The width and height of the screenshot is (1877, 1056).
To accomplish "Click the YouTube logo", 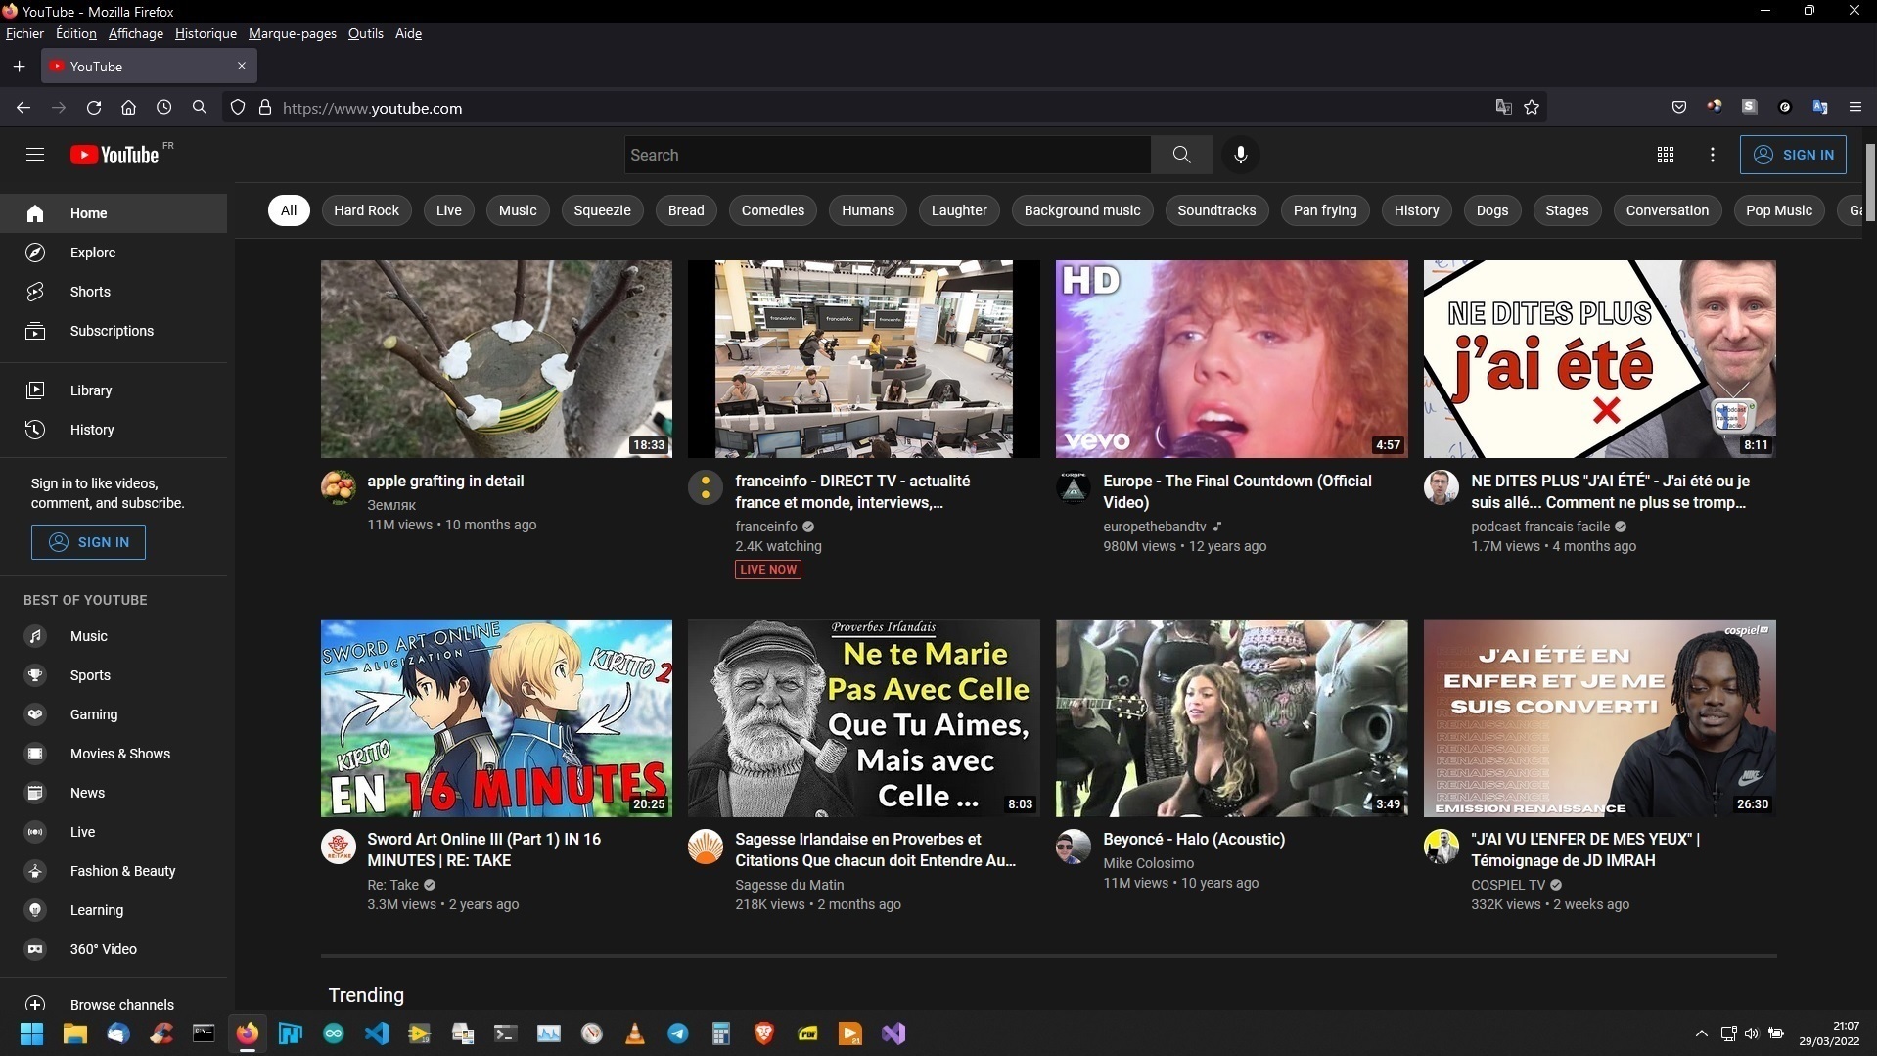I will (x=115, y=155).
